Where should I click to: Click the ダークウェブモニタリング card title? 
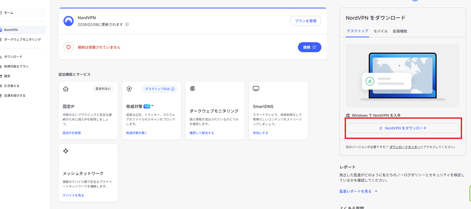(214, 111)
